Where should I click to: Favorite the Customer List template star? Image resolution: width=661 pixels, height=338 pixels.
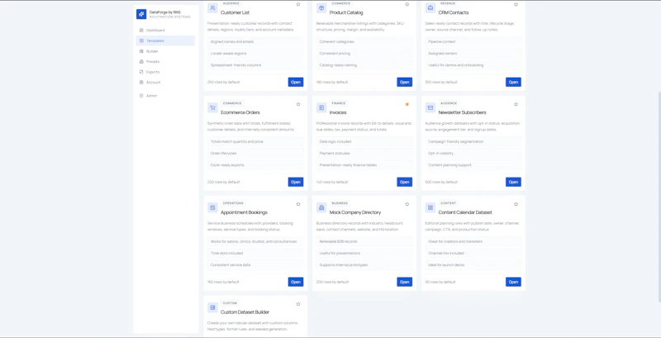point(298,4)
